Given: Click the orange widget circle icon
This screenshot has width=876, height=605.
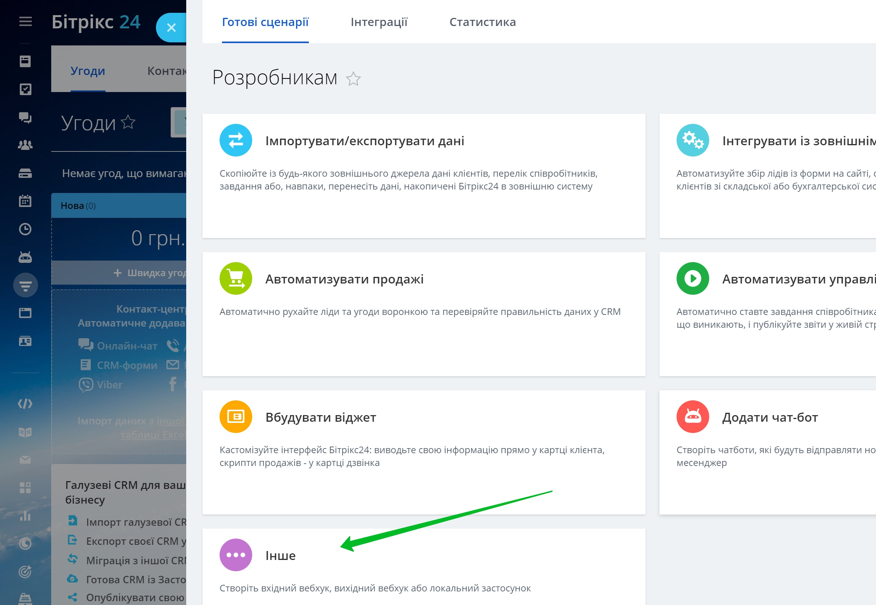Looking at the screenshot, I should pos(236,417).
